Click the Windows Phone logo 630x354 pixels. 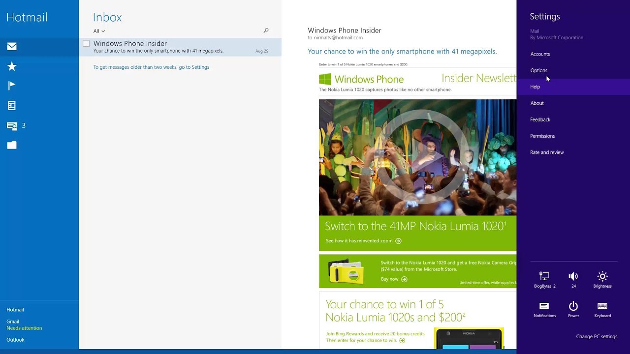click(x=361, y=79)
